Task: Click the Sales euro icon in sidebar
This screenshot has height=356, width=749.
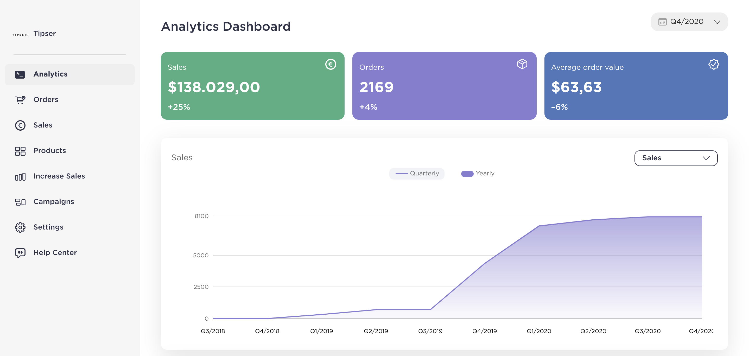Action: click(x=20, y=125)
